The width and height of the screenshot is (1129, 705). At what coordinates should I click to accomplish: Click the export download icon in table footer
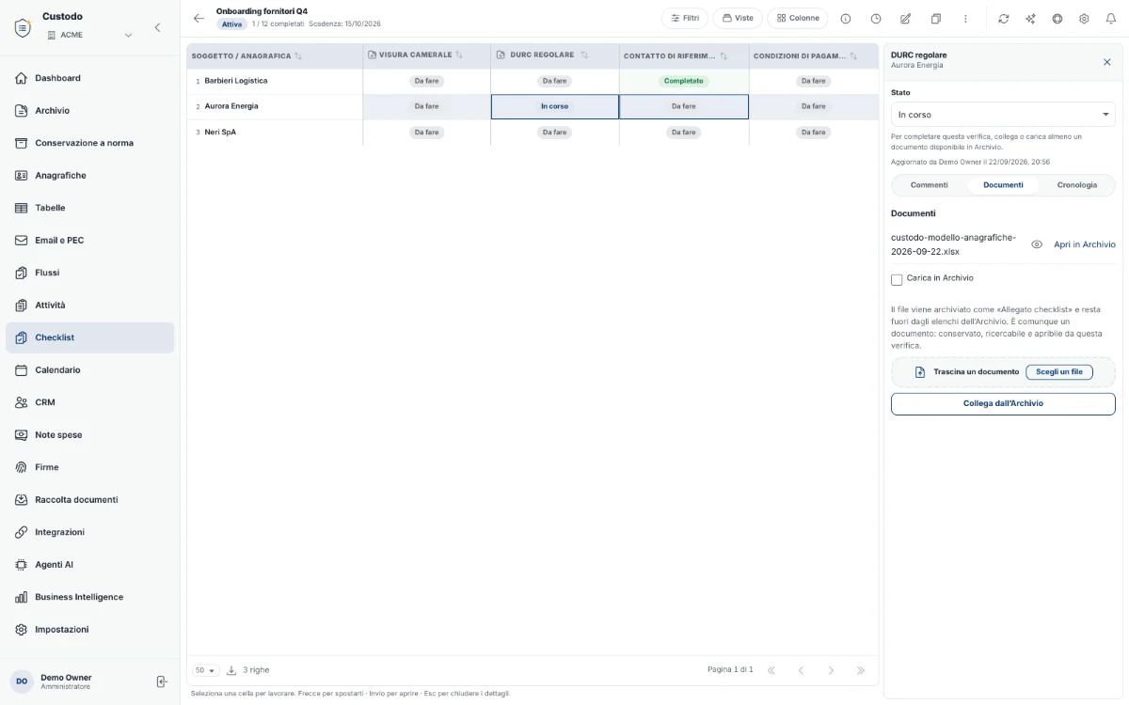tap(231, 670)
